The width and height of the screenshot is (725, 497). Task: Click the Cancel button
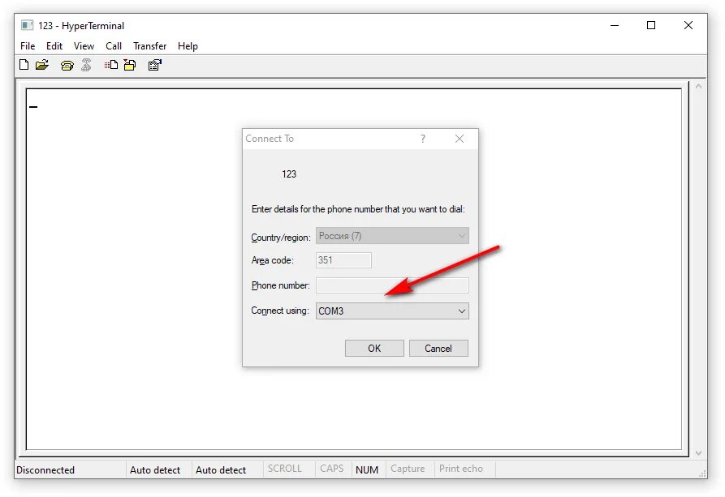438,349
